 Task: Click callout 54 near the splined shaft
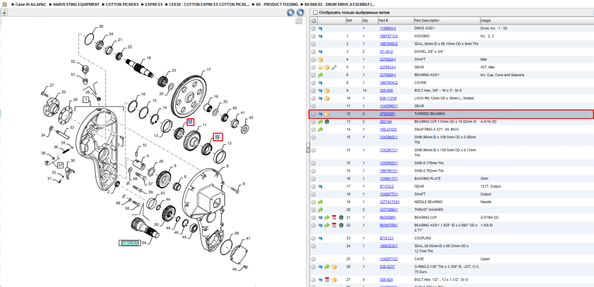point(144,242)
